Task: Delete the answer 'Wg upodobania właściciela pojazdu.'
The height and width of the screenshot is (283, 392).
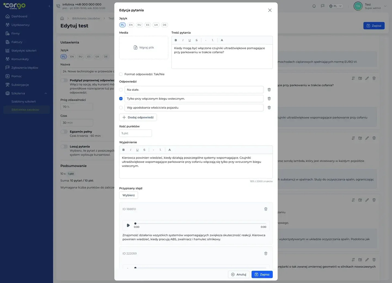Action: coord(269,108)
